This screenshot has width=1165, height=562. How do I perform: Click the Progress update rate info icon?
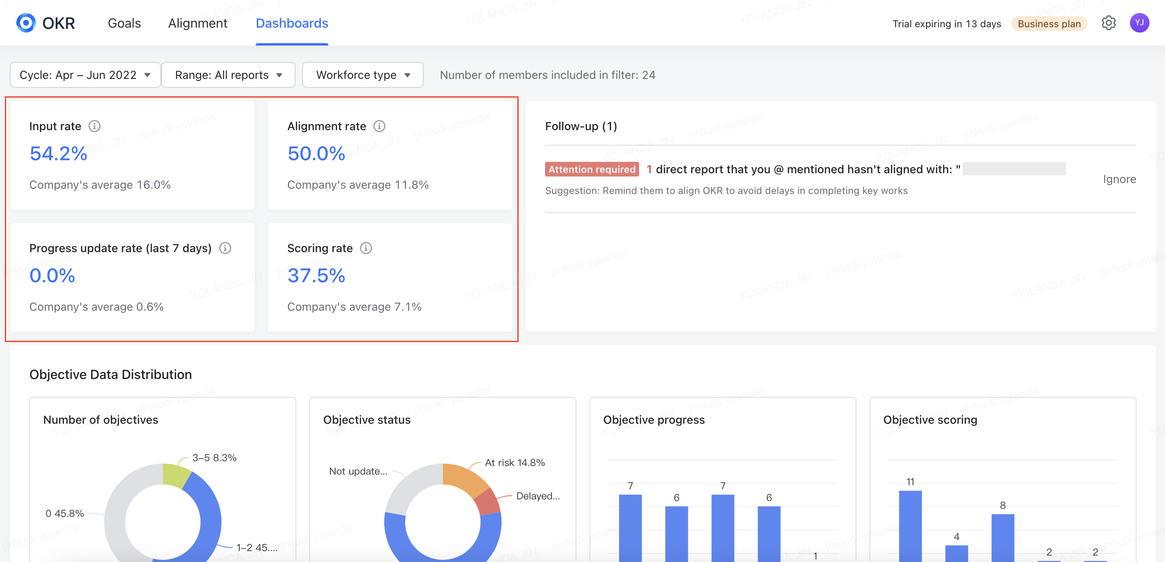[225, 248]
